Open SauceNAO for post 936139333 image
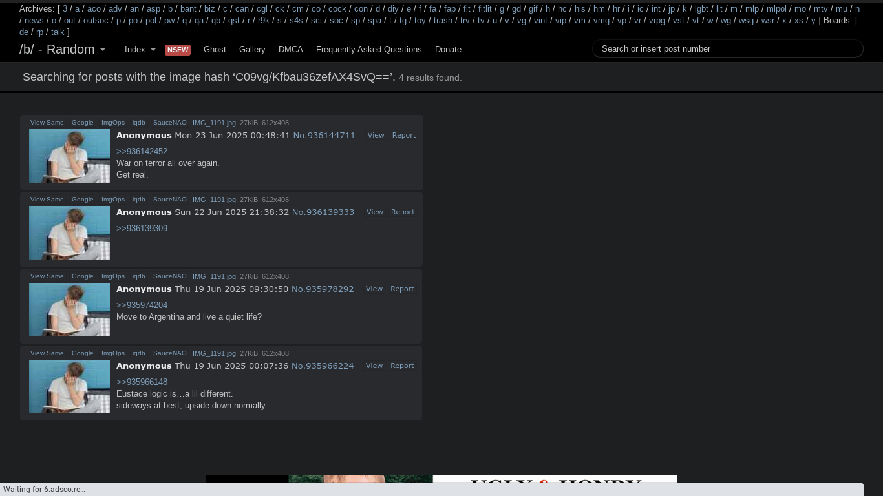The width and height of the screenshot is (883, 496). (x=170, y=200)
